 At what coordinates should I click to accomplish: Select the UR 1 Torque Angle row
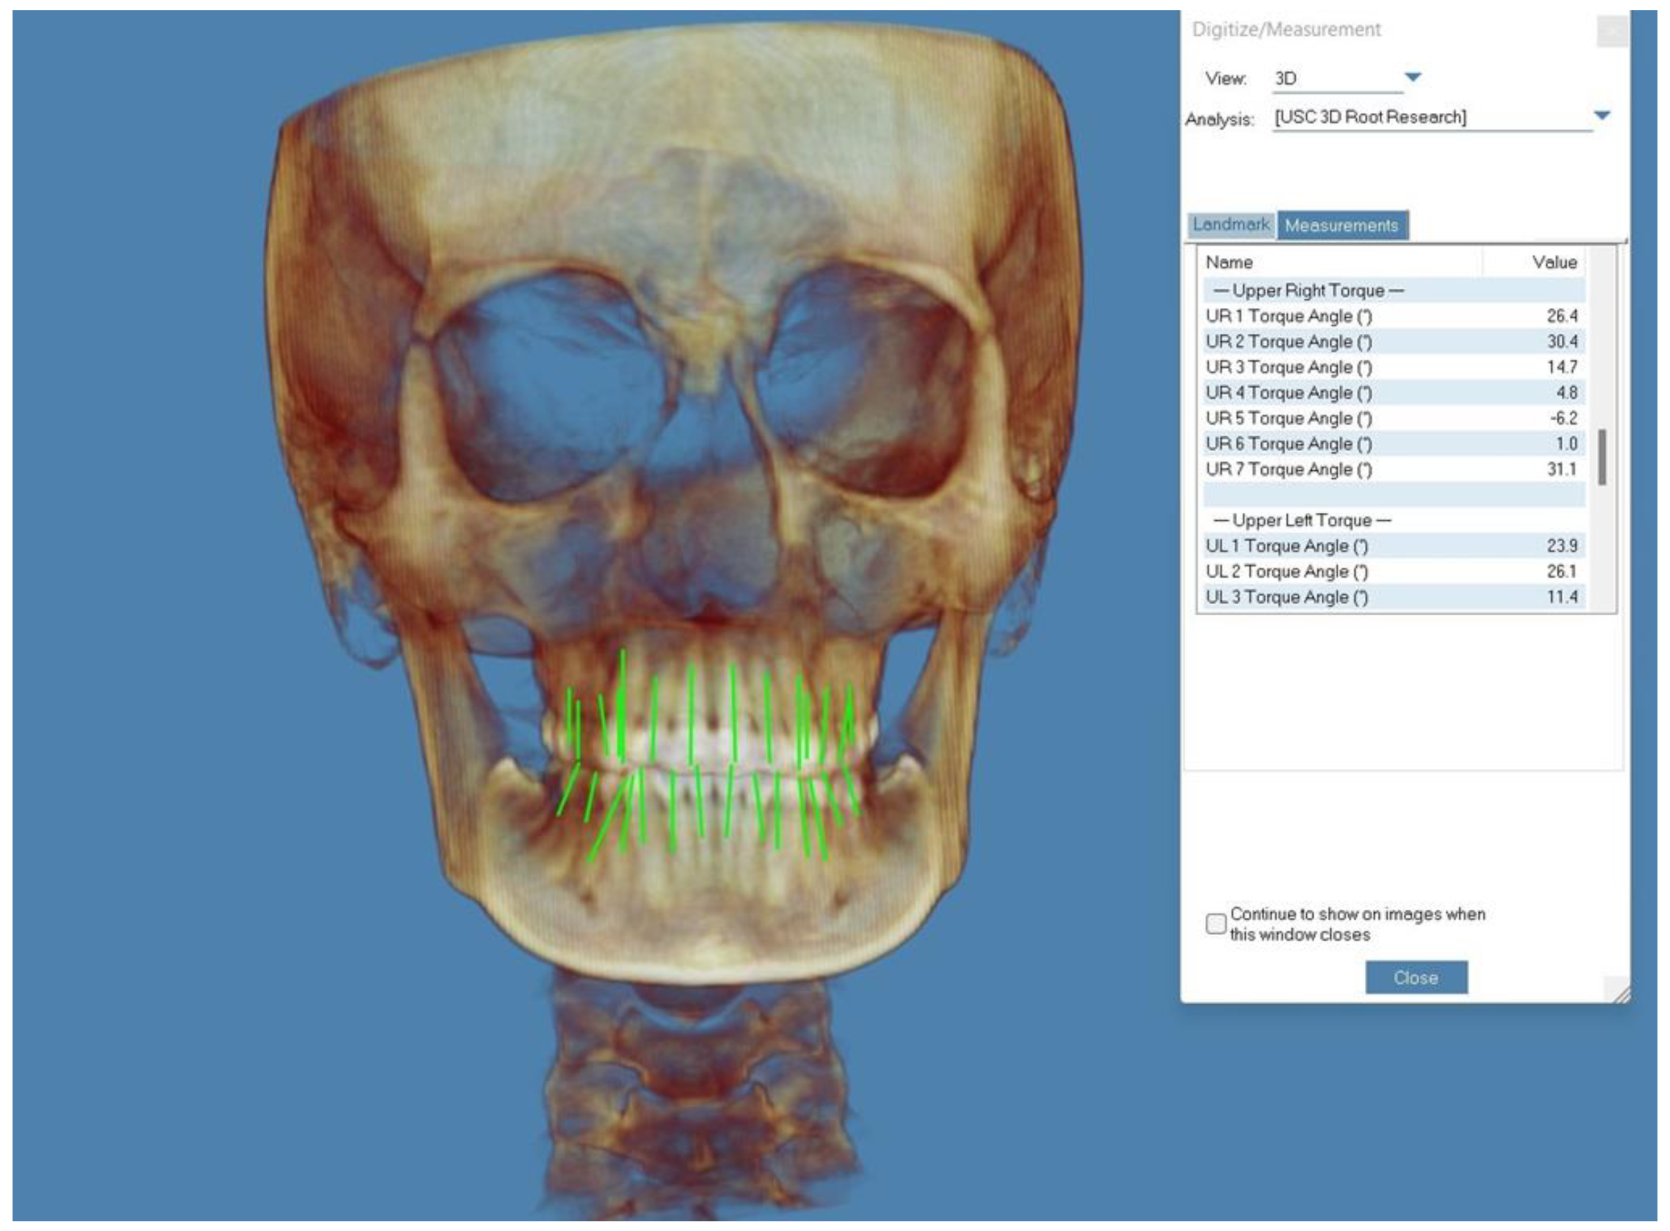pos(1394,316)
